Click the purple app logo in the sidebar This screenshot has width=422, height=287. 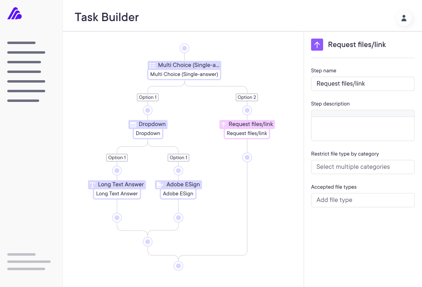[x=14, y=14]
